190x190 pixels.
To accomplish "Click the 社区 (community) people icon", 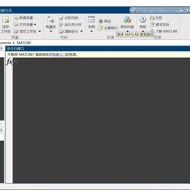I will (152, 18).
